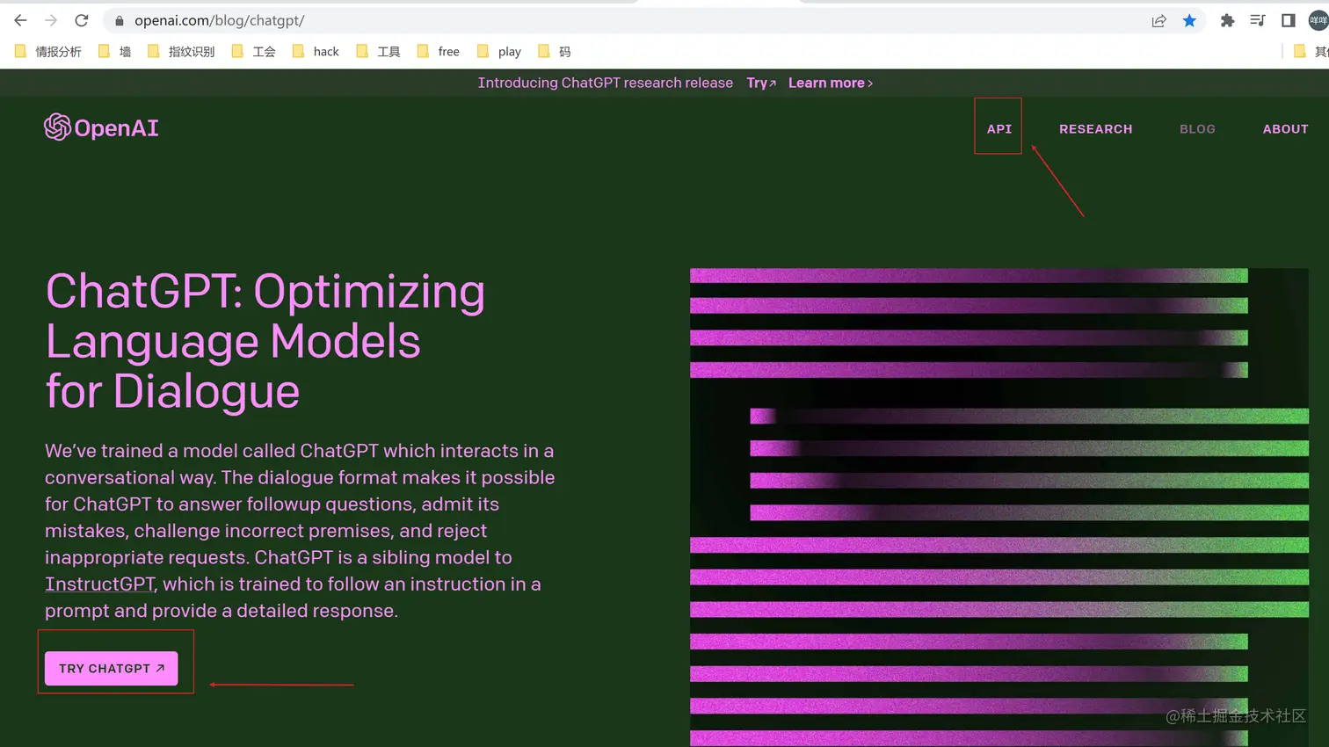Click the pink and green striped hero image

click(999, 507)
